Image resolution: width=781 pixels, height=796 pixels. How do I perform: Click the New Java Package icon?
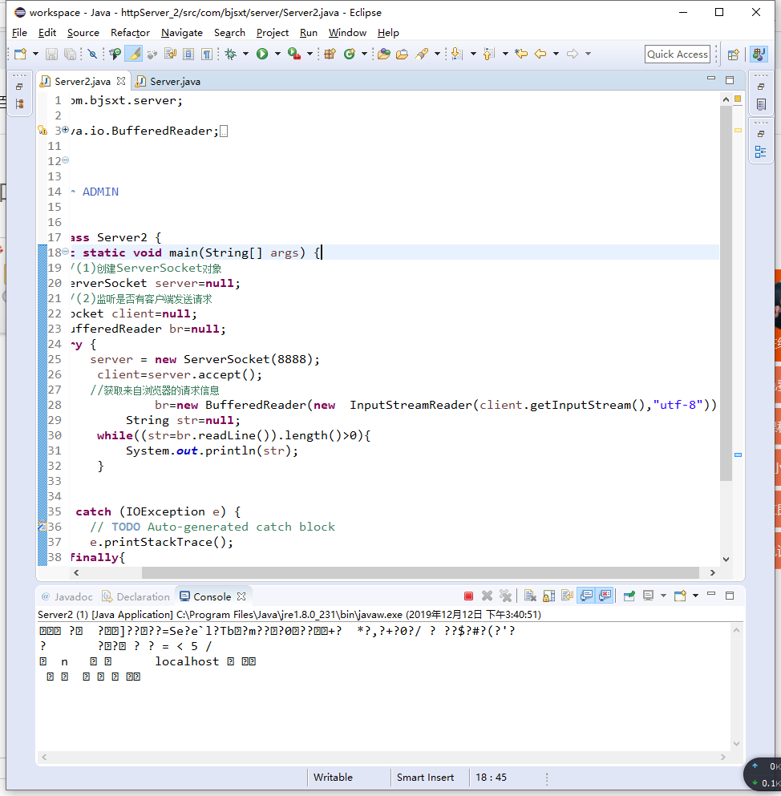pyautogui.click(x=330, y=54)
